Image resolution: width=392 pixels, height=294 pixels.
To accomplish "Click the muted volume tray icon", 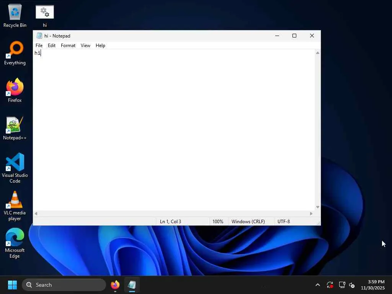I will click(x=352, y=285).
